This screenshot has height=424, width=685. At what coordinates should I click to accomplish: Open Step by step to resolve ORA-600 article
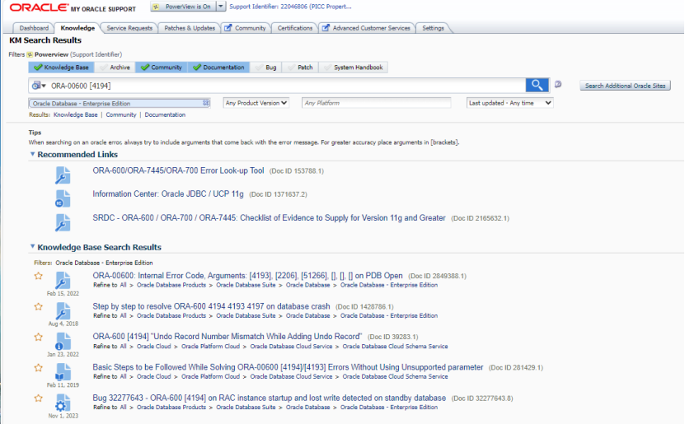click(212, 306)
